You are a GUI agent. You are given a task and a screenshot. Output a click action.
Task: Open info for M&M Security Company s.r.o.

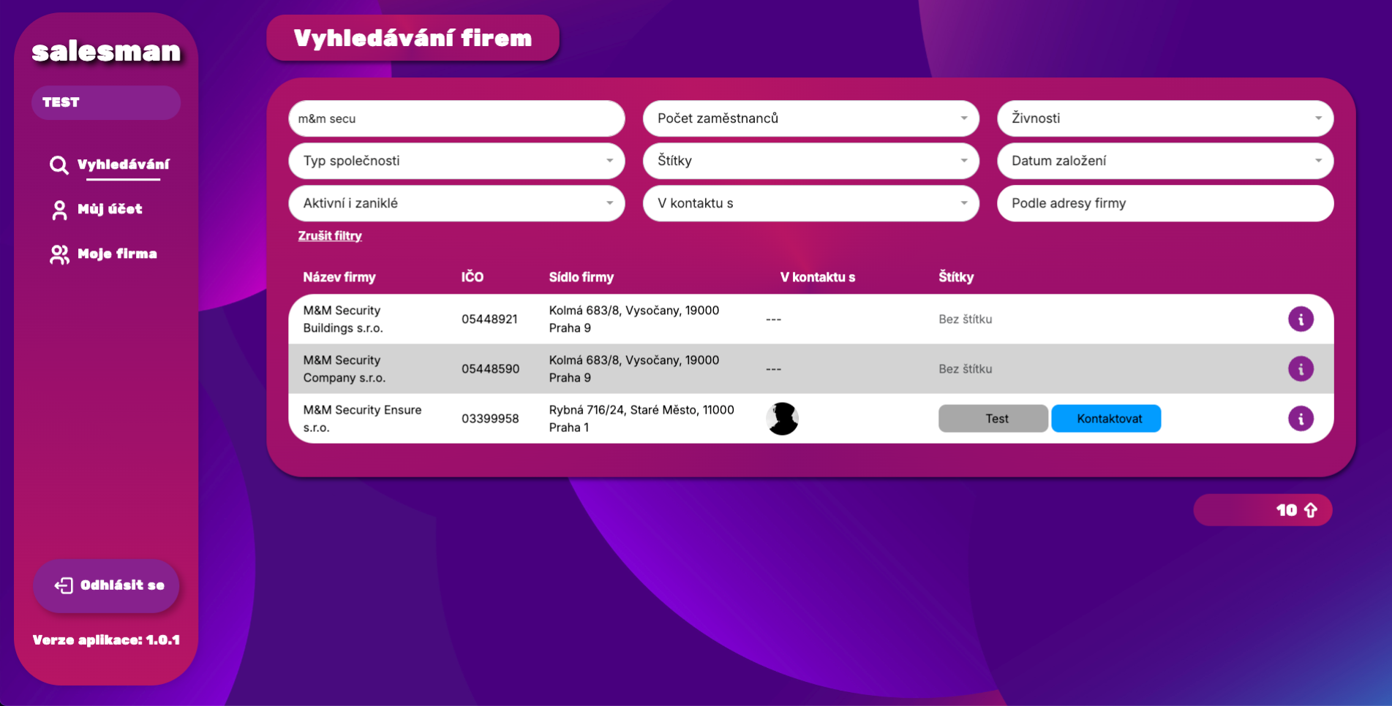(1300, 369)
